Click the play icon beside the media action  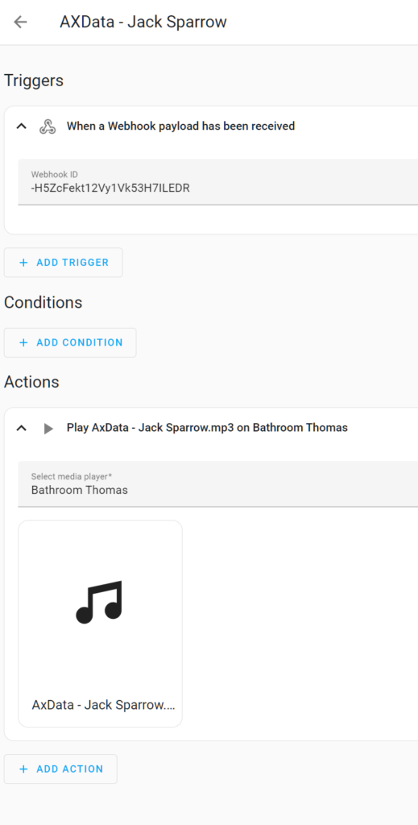[x=48, y=429]
